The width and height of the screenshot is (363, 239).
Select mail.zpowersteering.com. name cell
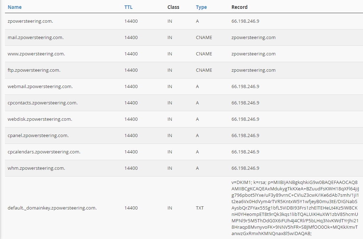36,37
